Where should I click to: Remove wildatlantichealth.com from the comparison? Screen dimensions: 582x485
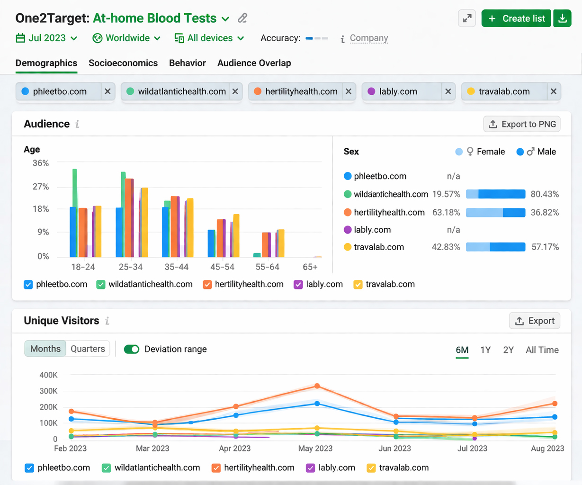tap(235, 91)
